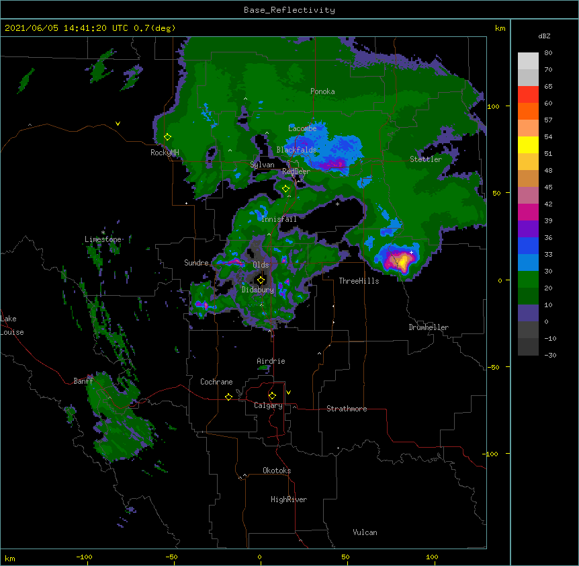The height and width of the screenshot is (566, 579).
Task: Click the yellow diamond marker between Olds and Didsbury
Action: tap(261, 280)
